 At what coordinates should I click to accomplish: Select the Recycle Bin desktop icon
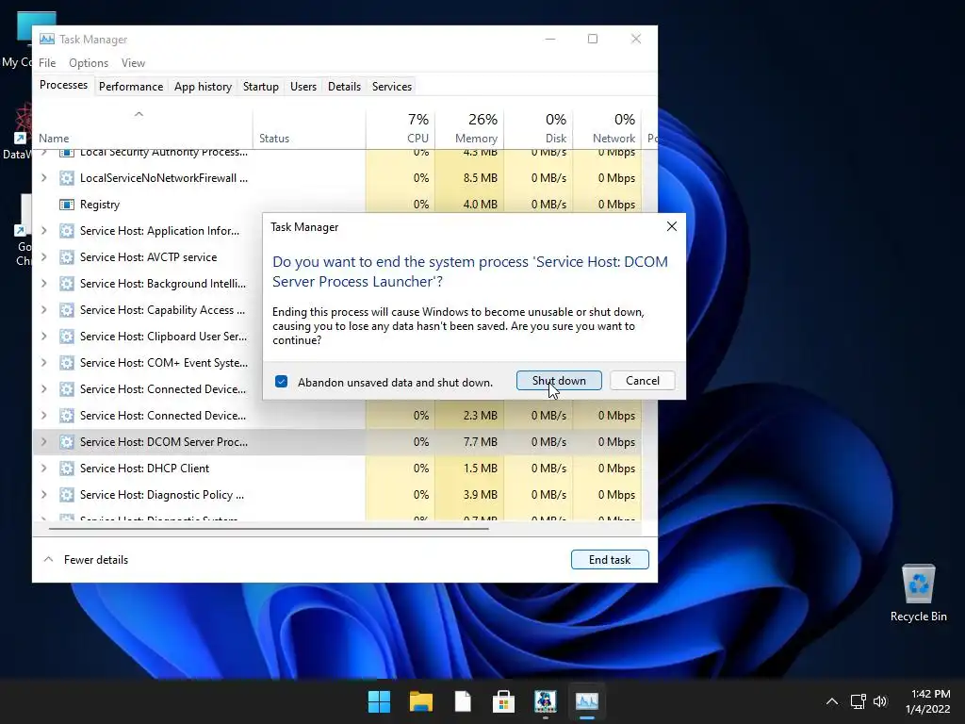click(x=918, y=594)
